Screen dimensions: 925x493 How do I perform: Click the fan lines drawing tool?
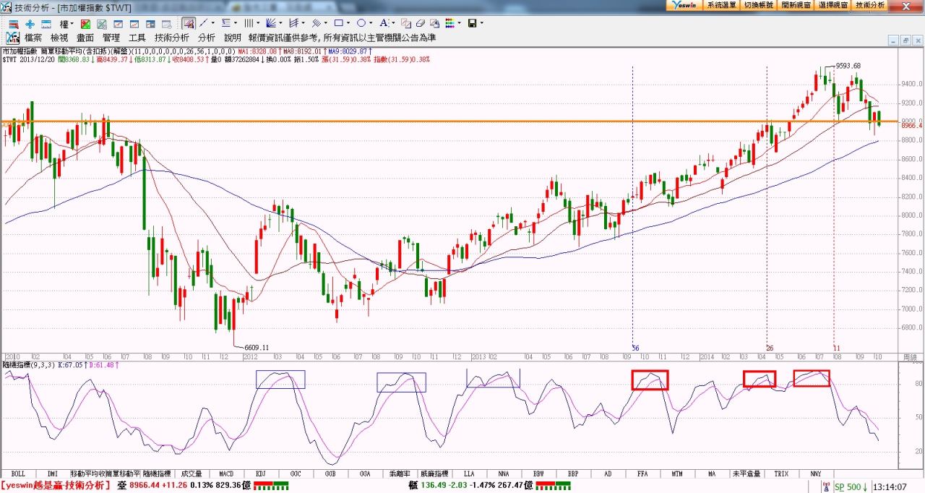pos(270,23)
